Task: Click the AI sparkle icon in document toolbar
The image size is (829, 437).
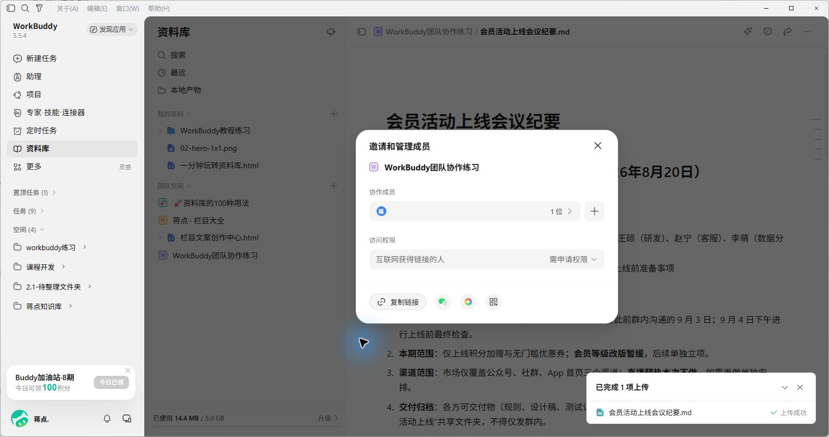Action: coord(748,32)
